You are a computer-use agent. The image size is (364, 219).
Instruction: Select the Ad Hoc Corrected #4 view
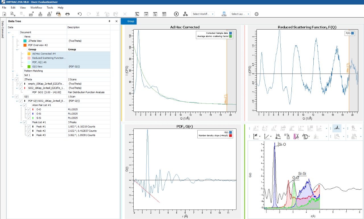coord(44,54)
